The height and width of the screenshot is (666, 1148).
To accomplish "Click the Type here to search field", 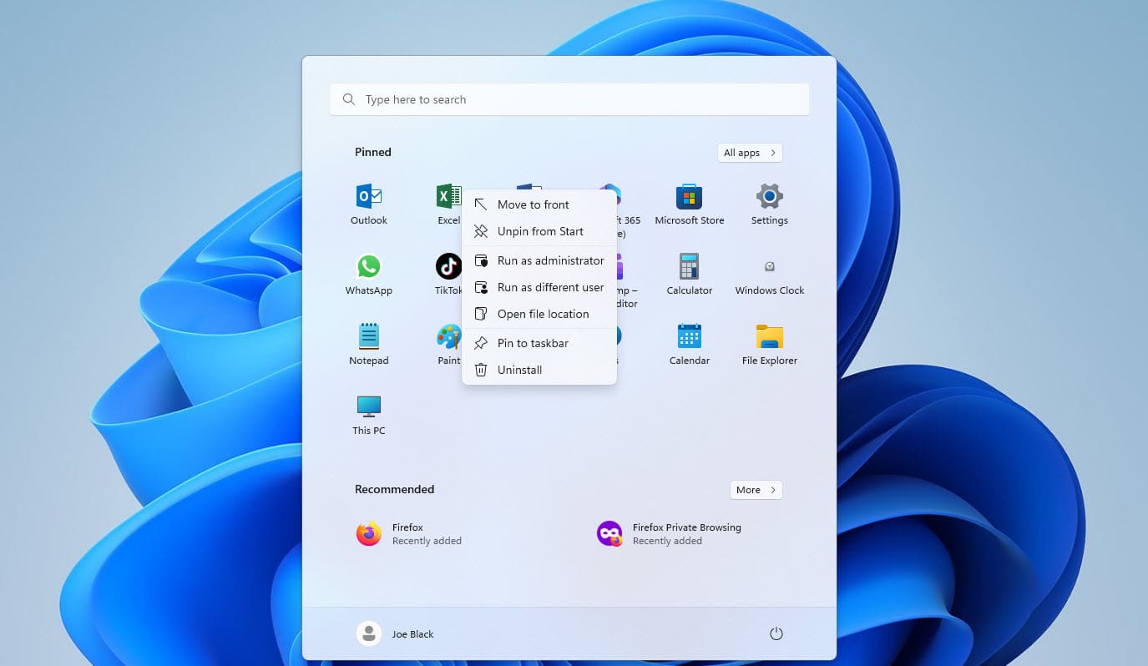I will coord(569,99).
